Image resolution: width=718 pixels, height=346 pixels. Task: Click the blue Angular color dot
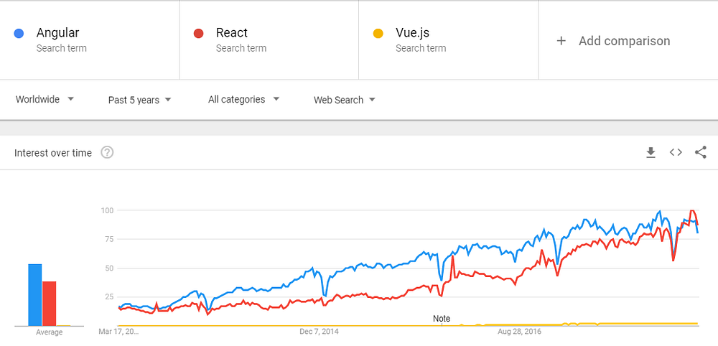click(x=19, y=33)
